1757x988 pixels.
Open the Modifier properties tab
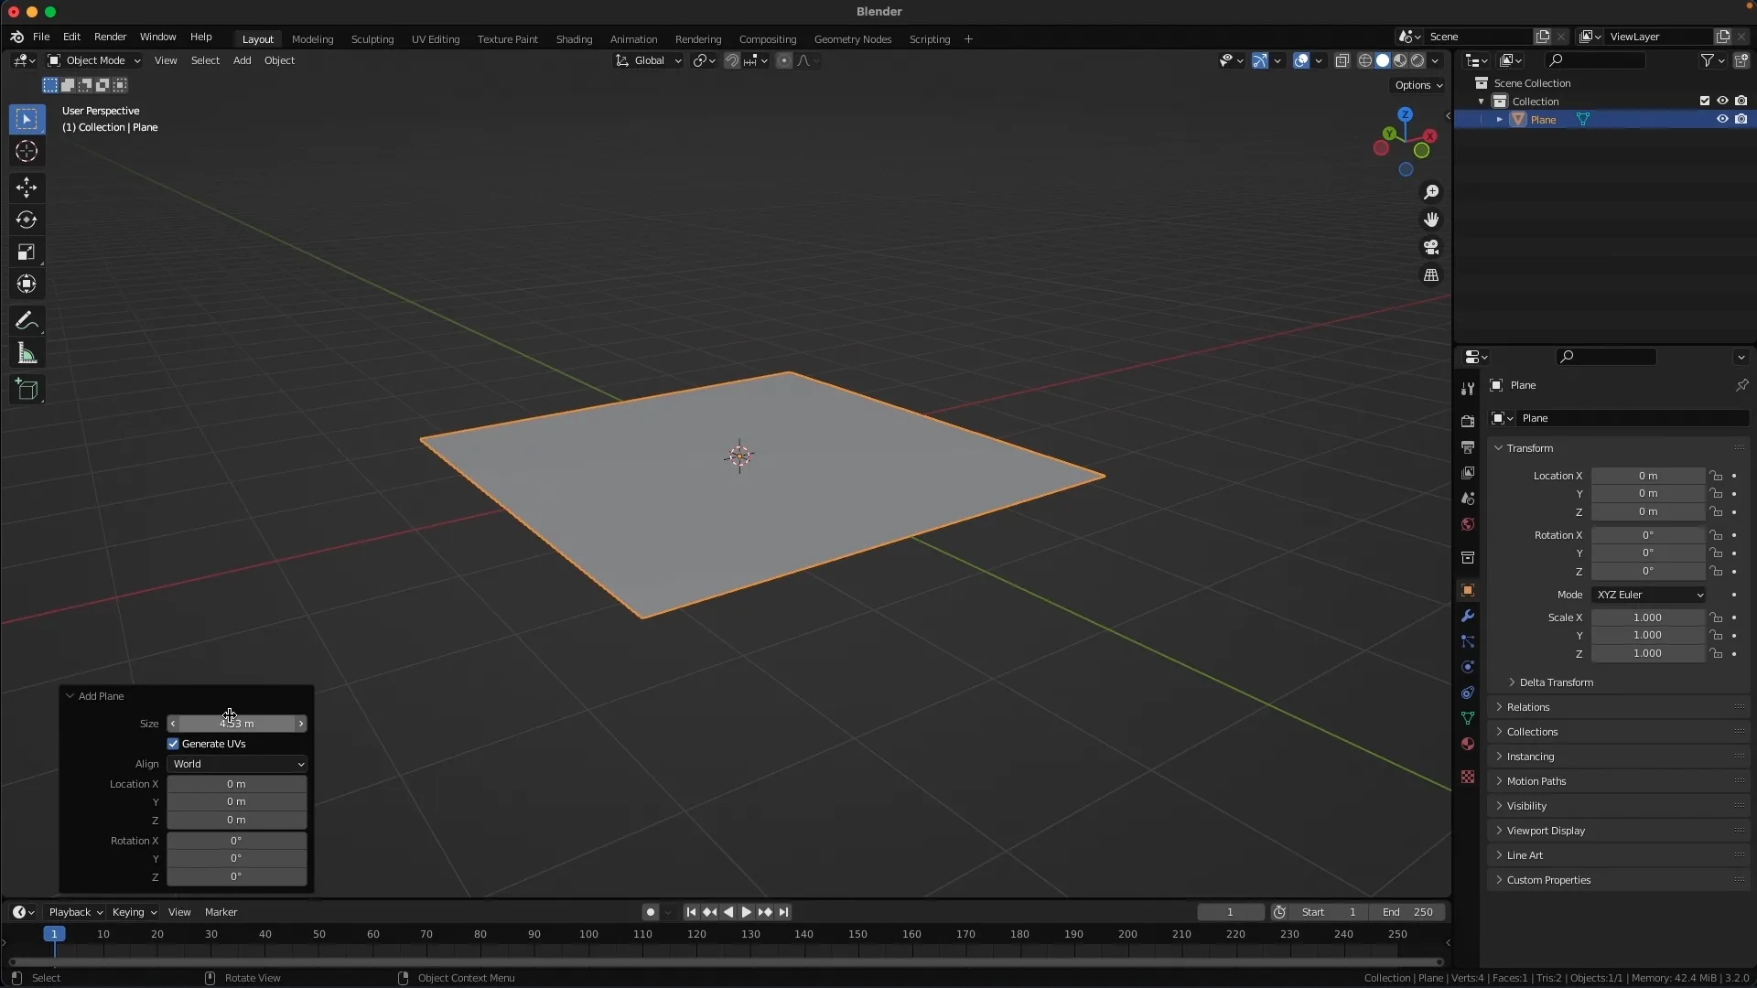pos(1468,617)
